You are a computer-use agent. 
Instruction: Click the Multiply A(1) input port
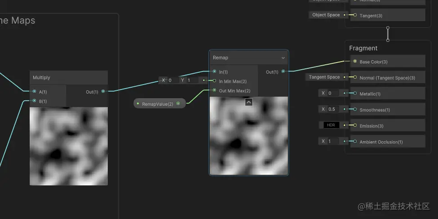34,91
